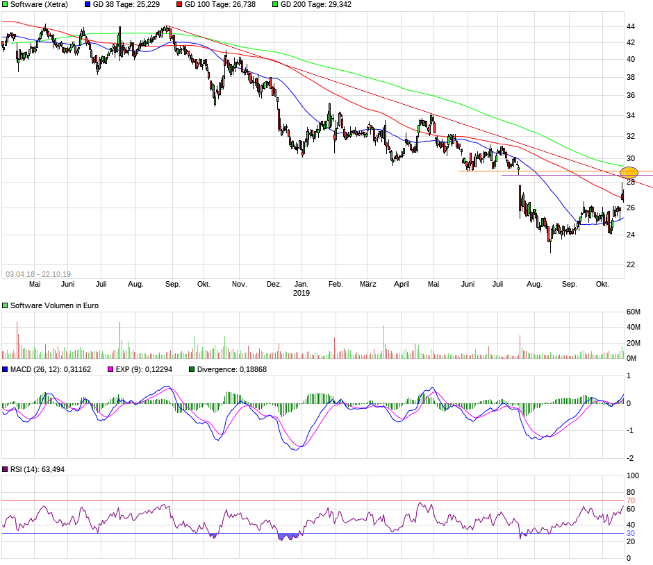The image size is (653, 565).
Task: Click the '2019' year label on time axis
Action: coord(301,293)
